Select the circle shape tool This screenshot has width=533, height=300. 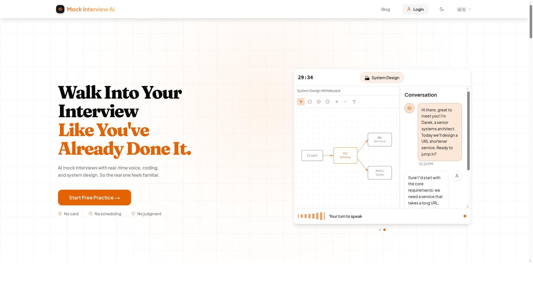pyautogui.click(x=328, y=102)
